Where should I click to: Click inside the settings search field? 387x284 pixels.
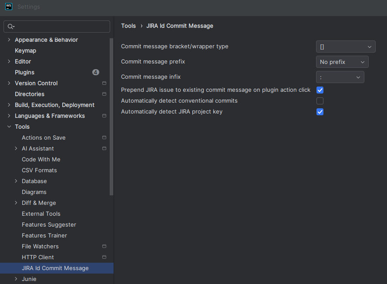(57, 27)
